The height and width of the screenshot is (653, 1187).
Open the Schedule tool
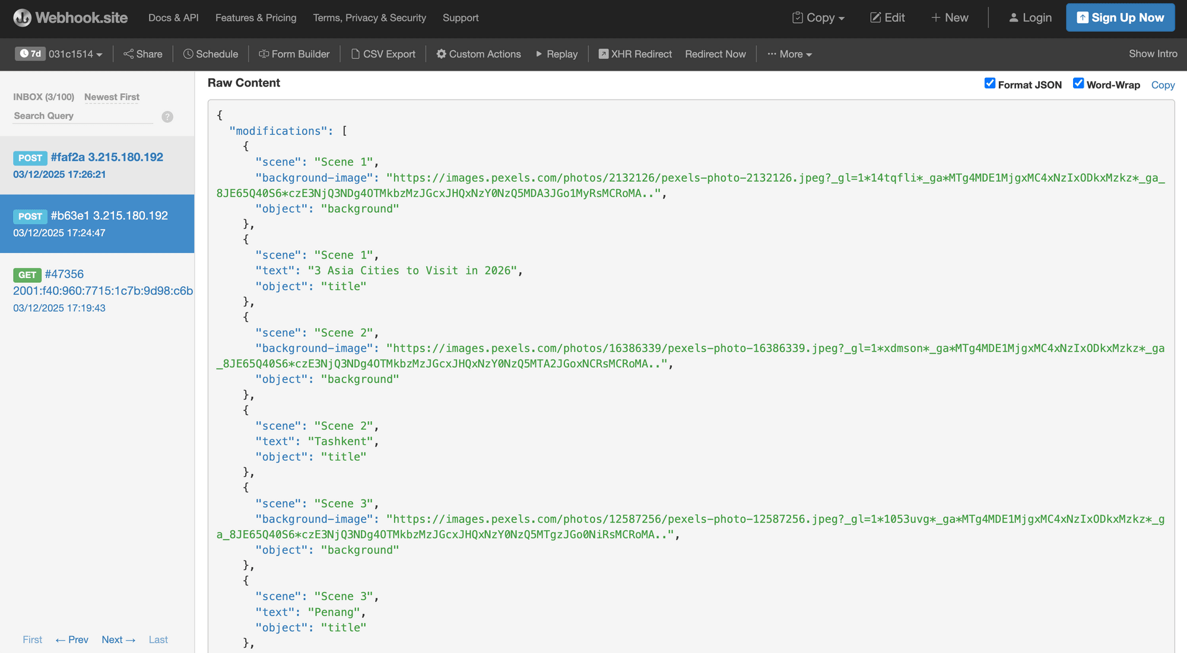[x=210, y=54]
